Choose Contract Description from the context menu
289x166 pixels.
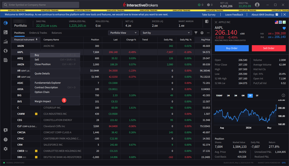[55, 87]
